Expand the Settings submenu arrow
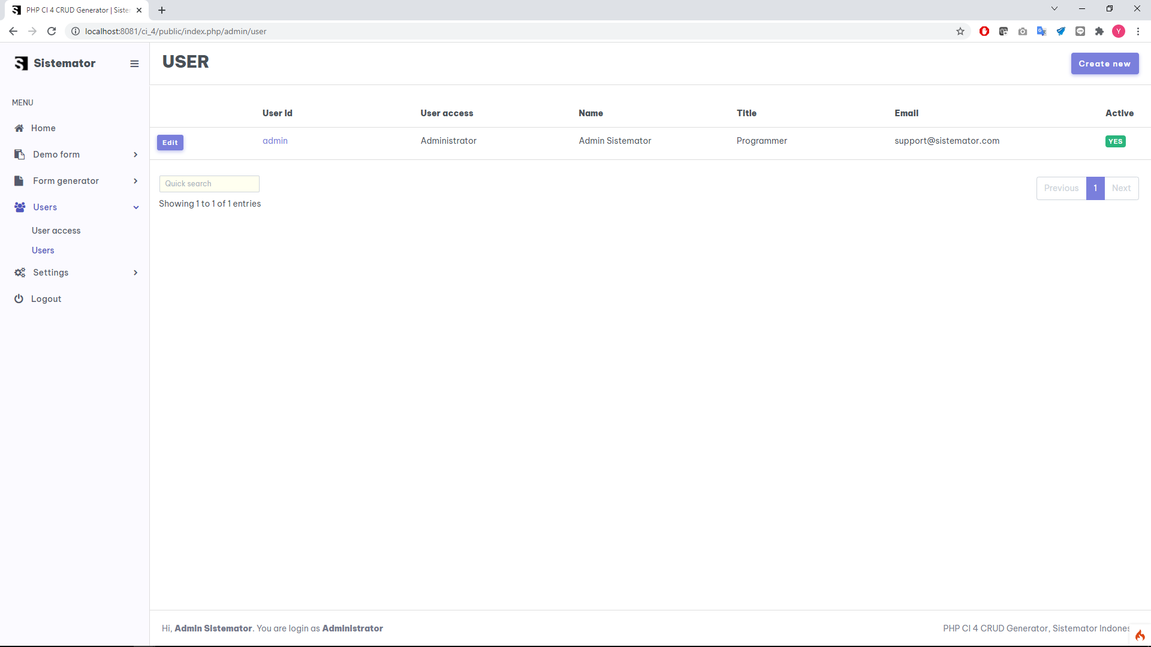The height and width of the screenshot is (647, 1151). [x=135, y=273]
